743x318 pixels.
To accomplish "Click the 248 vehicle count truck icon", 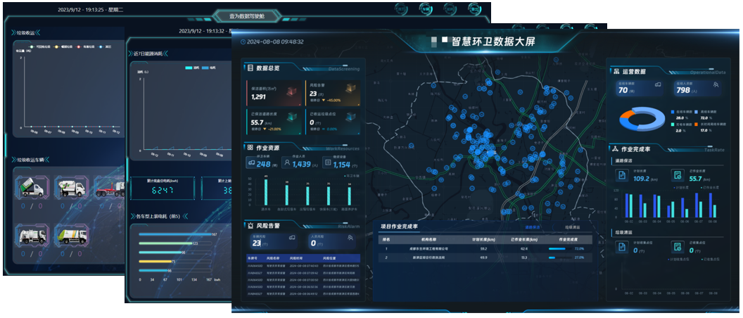I will [251, 164].
